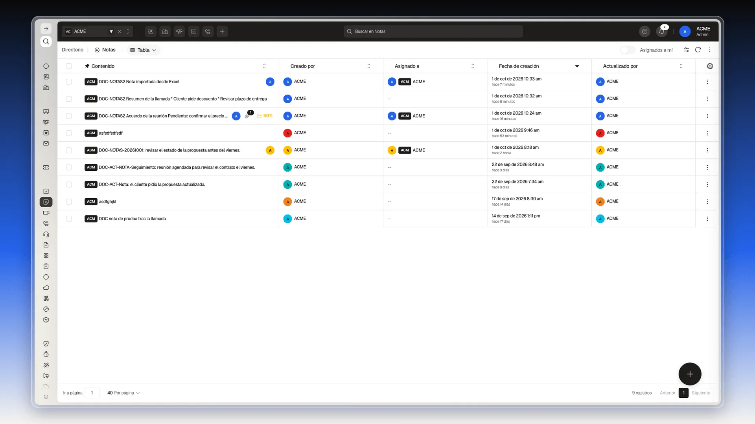Open the calls phone icon in top toolbar
This screenshot has width=755, height=424.
pos(208,31)
